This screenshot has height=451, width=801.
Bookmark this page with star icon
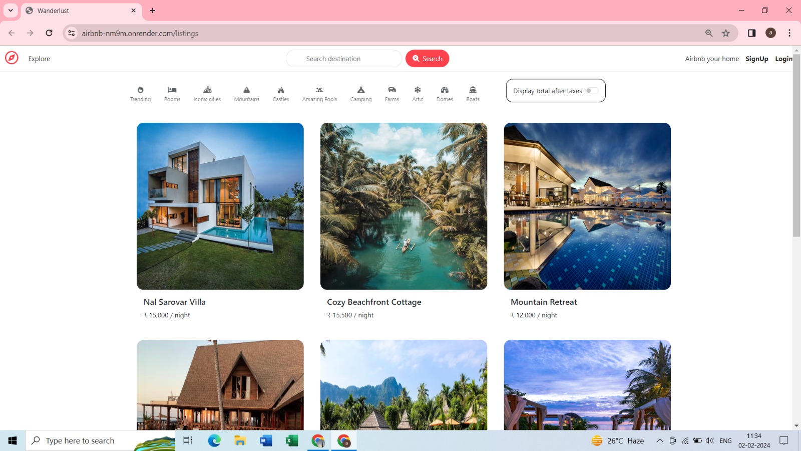tap(726, 33)
